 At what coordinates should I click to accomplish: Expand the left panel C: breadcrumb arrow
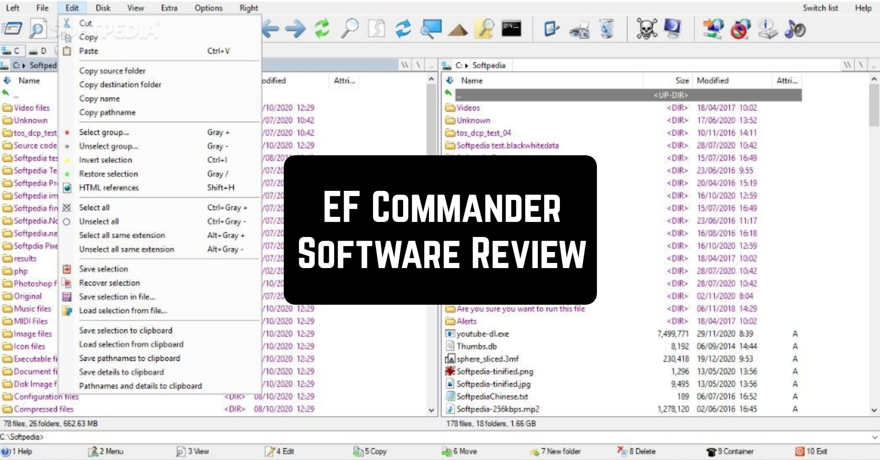pos(23,66)
